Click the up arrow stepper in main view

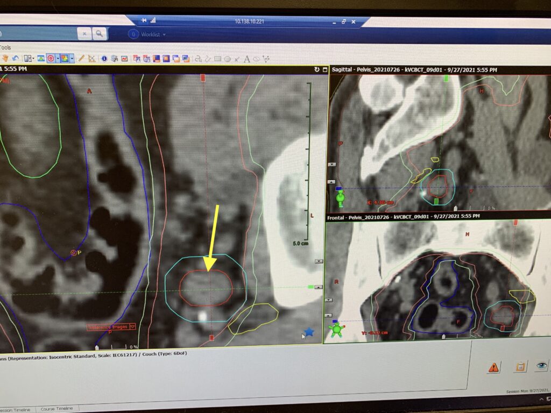tap(319, 287)
